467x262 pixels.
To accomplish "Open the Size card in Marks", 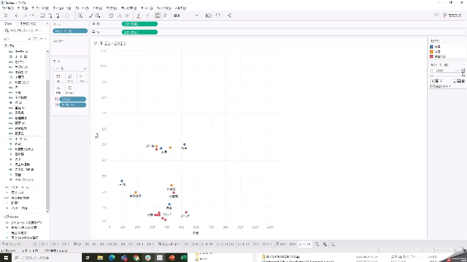I will tap(70, 78).
